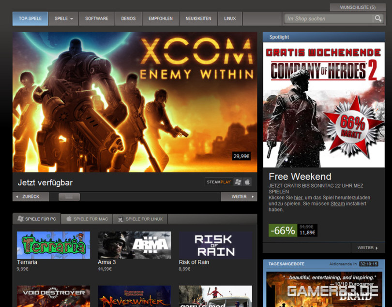Click the Linux penguin icon on Linux tab
Viewport: 392px width, 307px height.
[121, 219]
